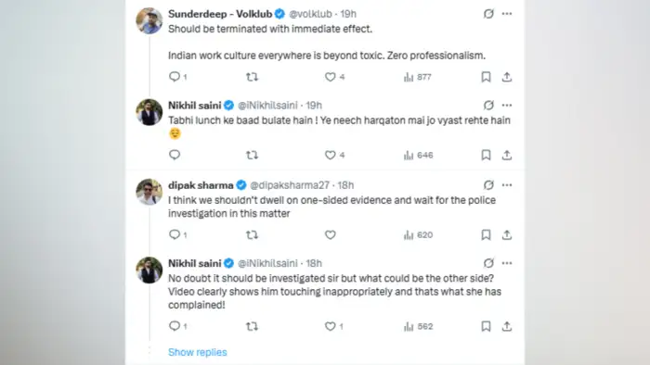This screenshot has height=365, width=650.
Task: Open more options on dipak sharma's tweet
Action: click(507, 184)
